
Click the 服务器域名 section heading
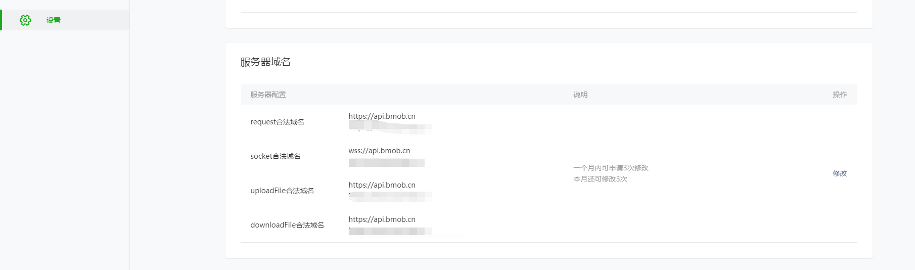[x=265, y=62]
